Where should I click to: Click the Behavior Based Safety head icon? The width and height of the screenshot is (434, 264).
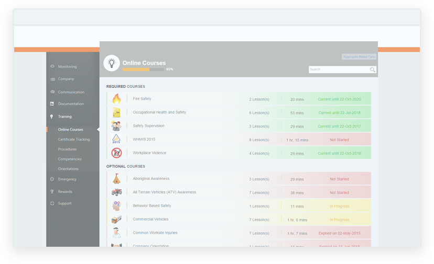click(x=116, y=205)
